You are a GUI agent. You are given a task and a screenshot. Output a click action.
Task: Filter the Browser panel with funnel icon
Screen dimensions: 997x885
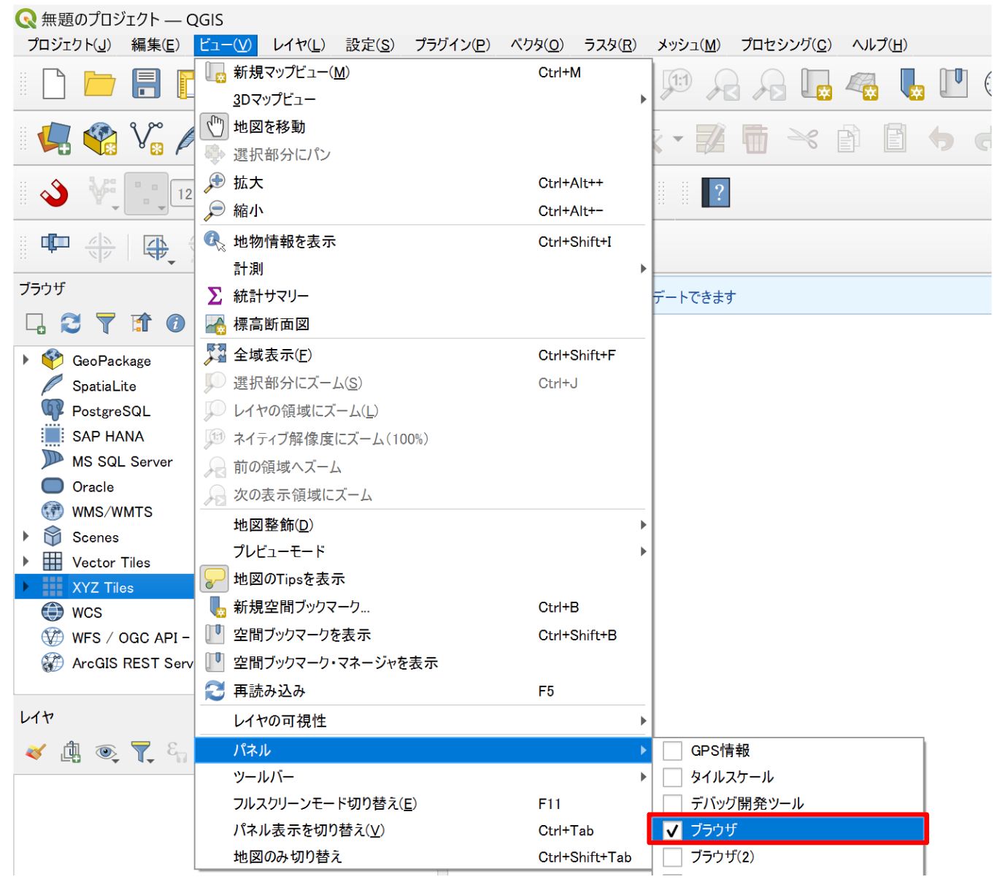[x=106, y=323]
